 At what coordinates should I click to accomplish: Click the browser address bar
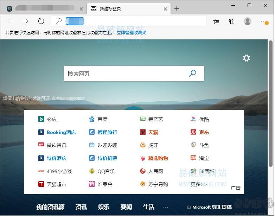tap(128, 21)
